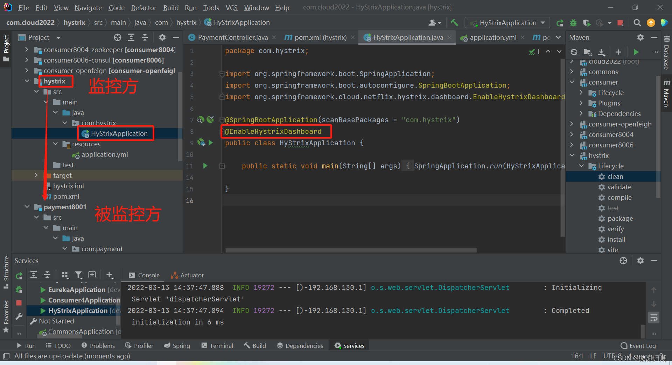Add a service with the plus icon
This screenshot has width=672, height=365.
coord(110,275)
